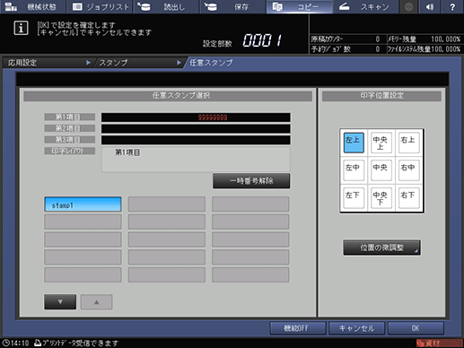The image size is (464, 348).
Task: Open help with the question mark icon
Action: point(452,6)
